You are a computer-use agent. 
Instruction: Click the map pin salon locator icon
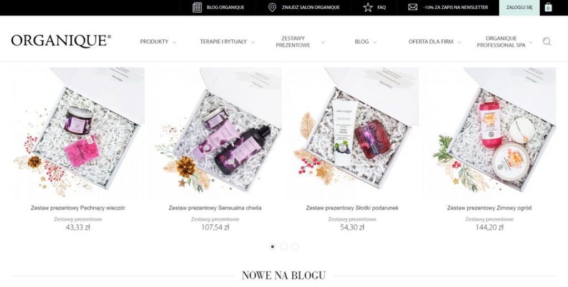(x=272, y=7)
